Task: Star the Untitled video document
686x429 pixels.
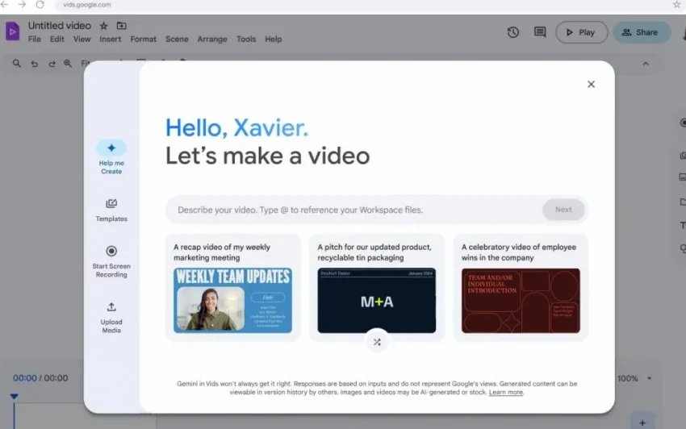Action: [x=103, y=26]
